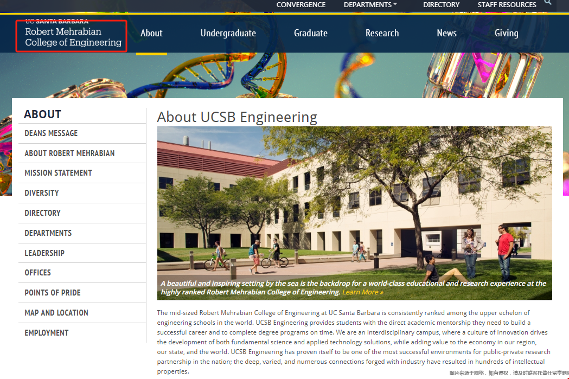Open Deans Message in the sidebar
The width and height of the screenshot is (569, 379).
(x=51, y=133)
